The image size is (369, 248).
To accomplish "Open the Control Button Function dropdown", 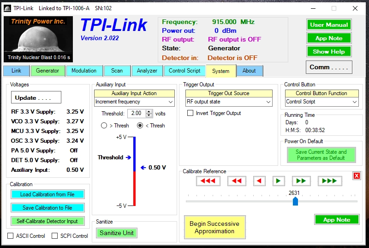I will tap(321, 102).
